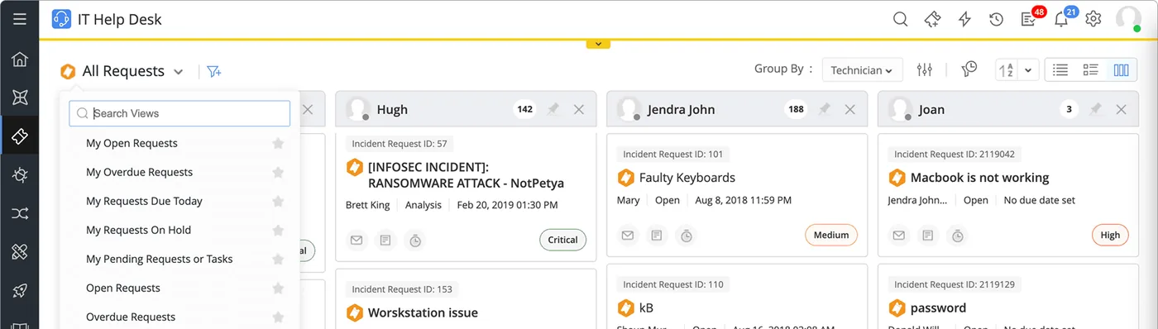
Task: Click mail icon on NotPetya ransomware card
Action: pos(356,240)
